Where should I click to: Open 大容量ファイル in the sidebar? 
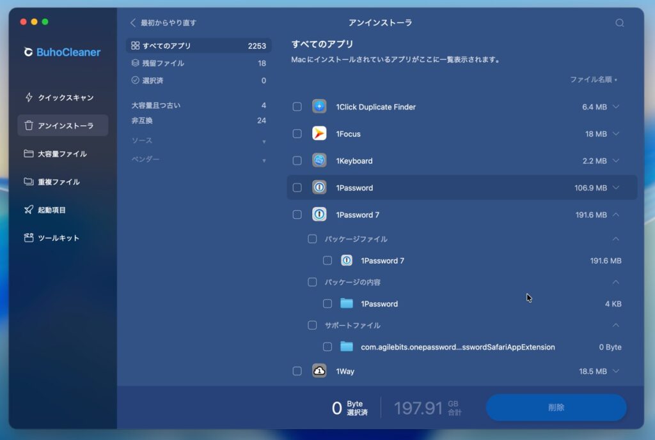[62, 154]
